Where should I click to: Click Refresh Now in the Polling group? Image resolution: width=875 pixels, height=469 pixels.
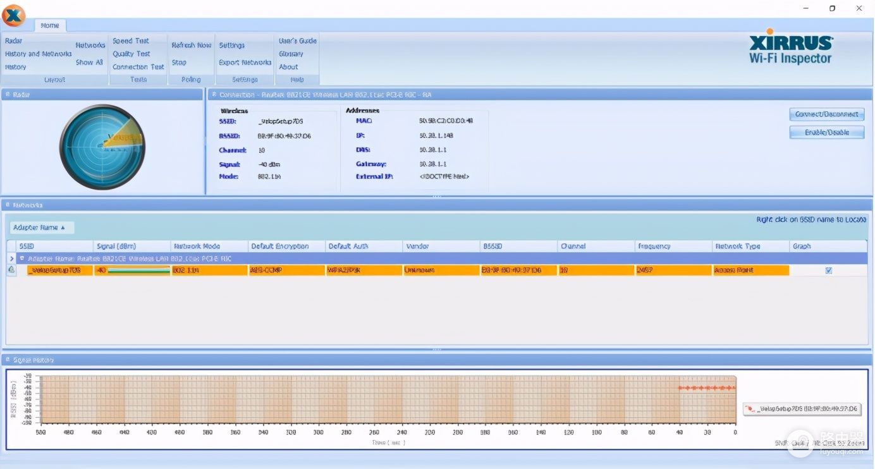click(x=191, y=46)
